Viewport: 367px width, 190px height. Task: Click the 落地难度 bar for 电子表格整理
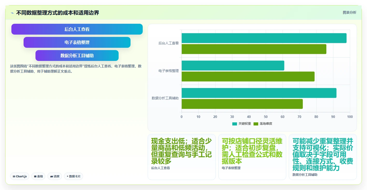point(248,76)
